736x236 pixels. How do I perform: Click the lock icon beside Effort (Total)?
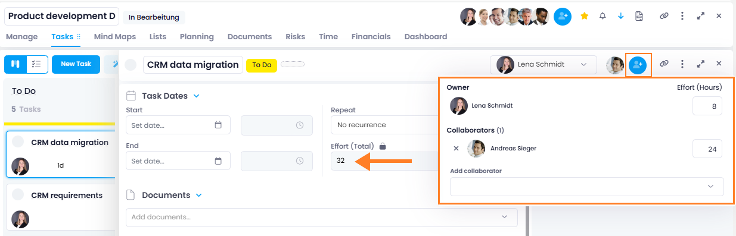pos(383,146)
